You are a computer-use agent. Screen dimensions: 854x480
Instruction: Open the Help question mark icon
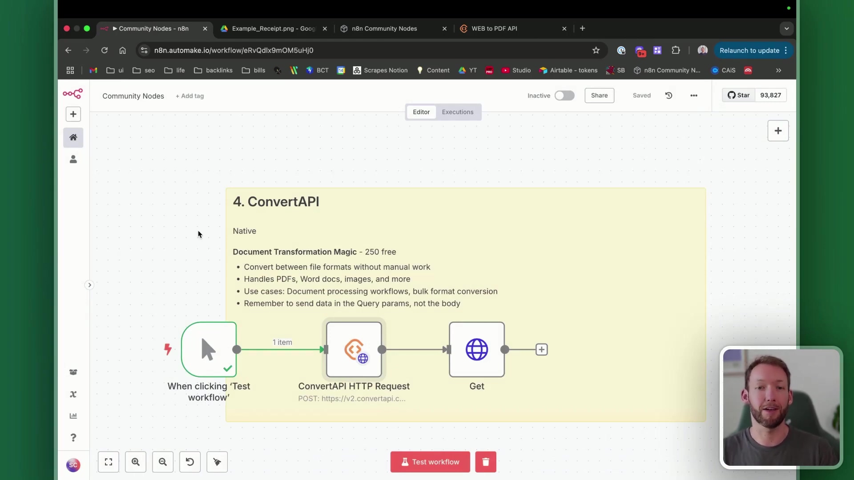73,438
